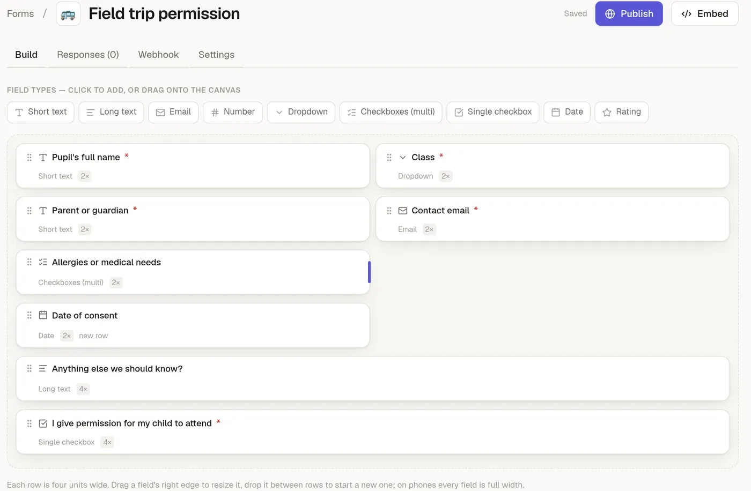Click drag handle on Date of consent
751x491 pixels.
tap(30, 315)
